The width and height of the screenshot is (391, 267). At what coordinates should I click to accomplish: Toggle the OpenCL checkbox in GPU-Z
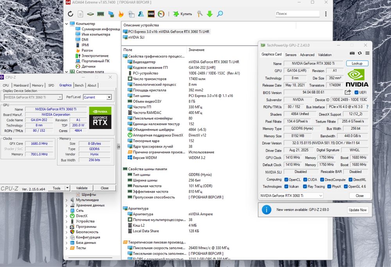(286, 180)
